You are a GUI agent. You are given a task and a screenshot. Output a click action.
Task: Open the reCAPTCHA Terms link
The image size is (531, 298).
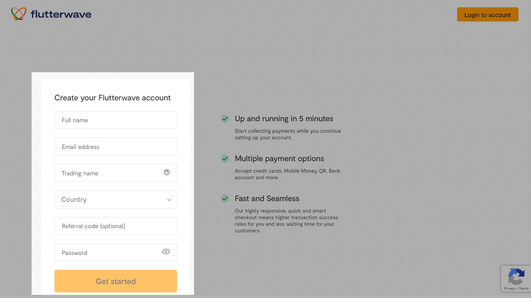tap(524, 289)
